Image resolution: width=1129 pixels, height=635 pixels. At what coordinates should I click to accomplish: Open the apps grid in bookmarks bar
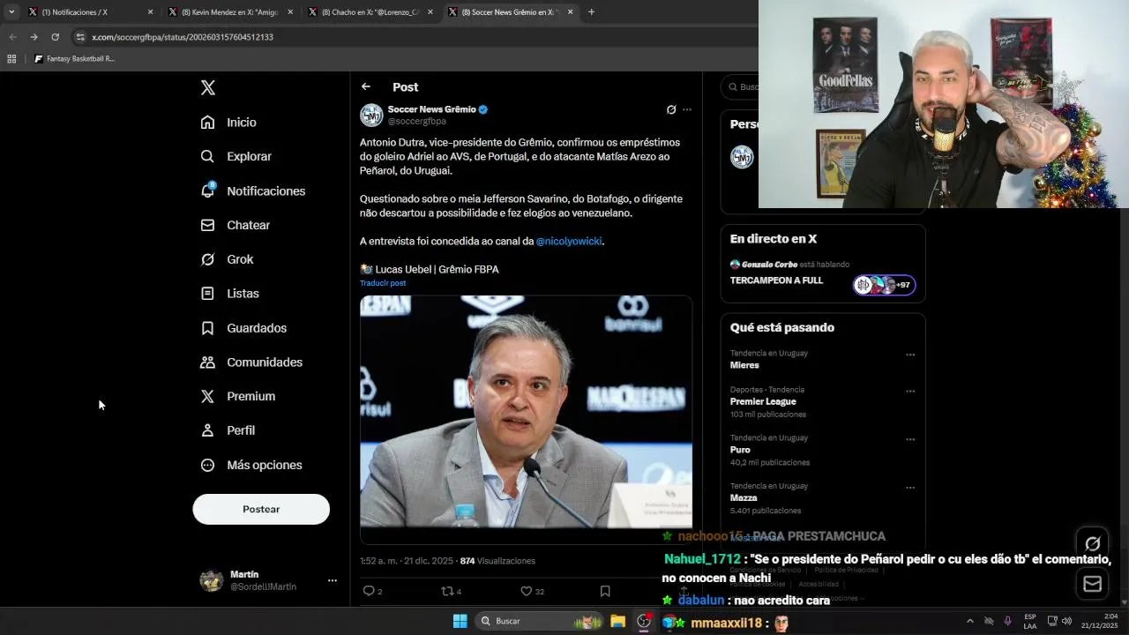tap(11, 59)
